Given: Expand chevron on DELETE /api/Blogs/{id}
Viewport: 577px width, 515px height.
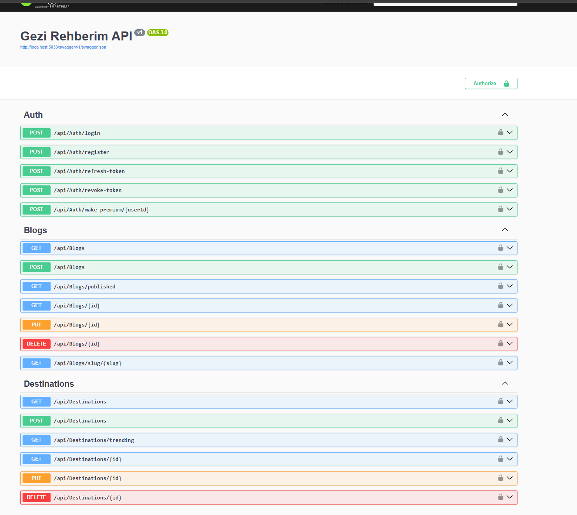Looking at the screenshot, I should coord(510,343).
